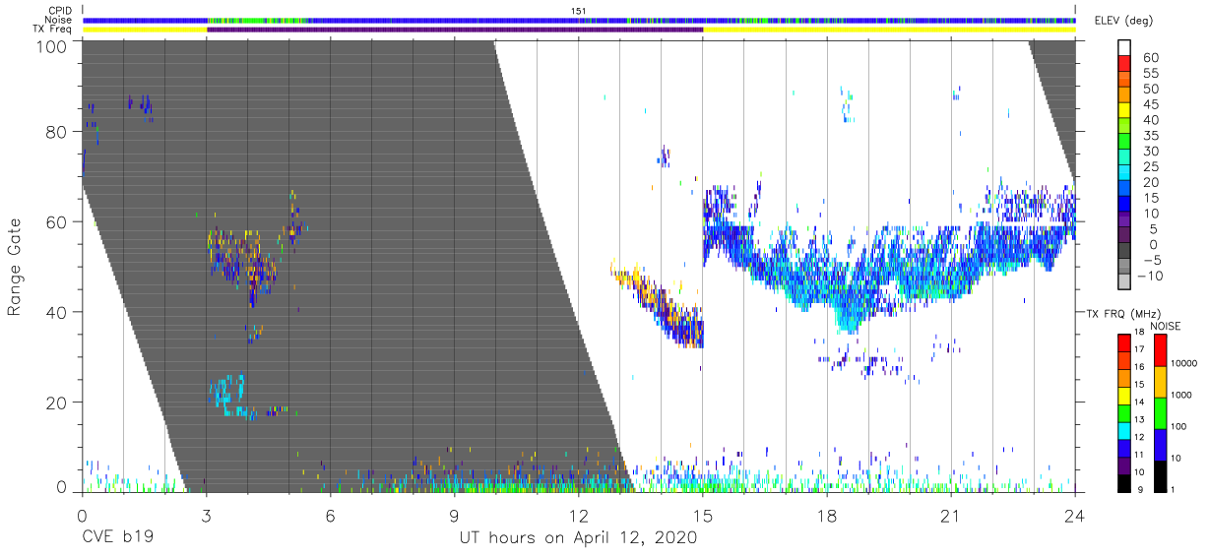Click the CPID label at top left

[x=60, y=10]
